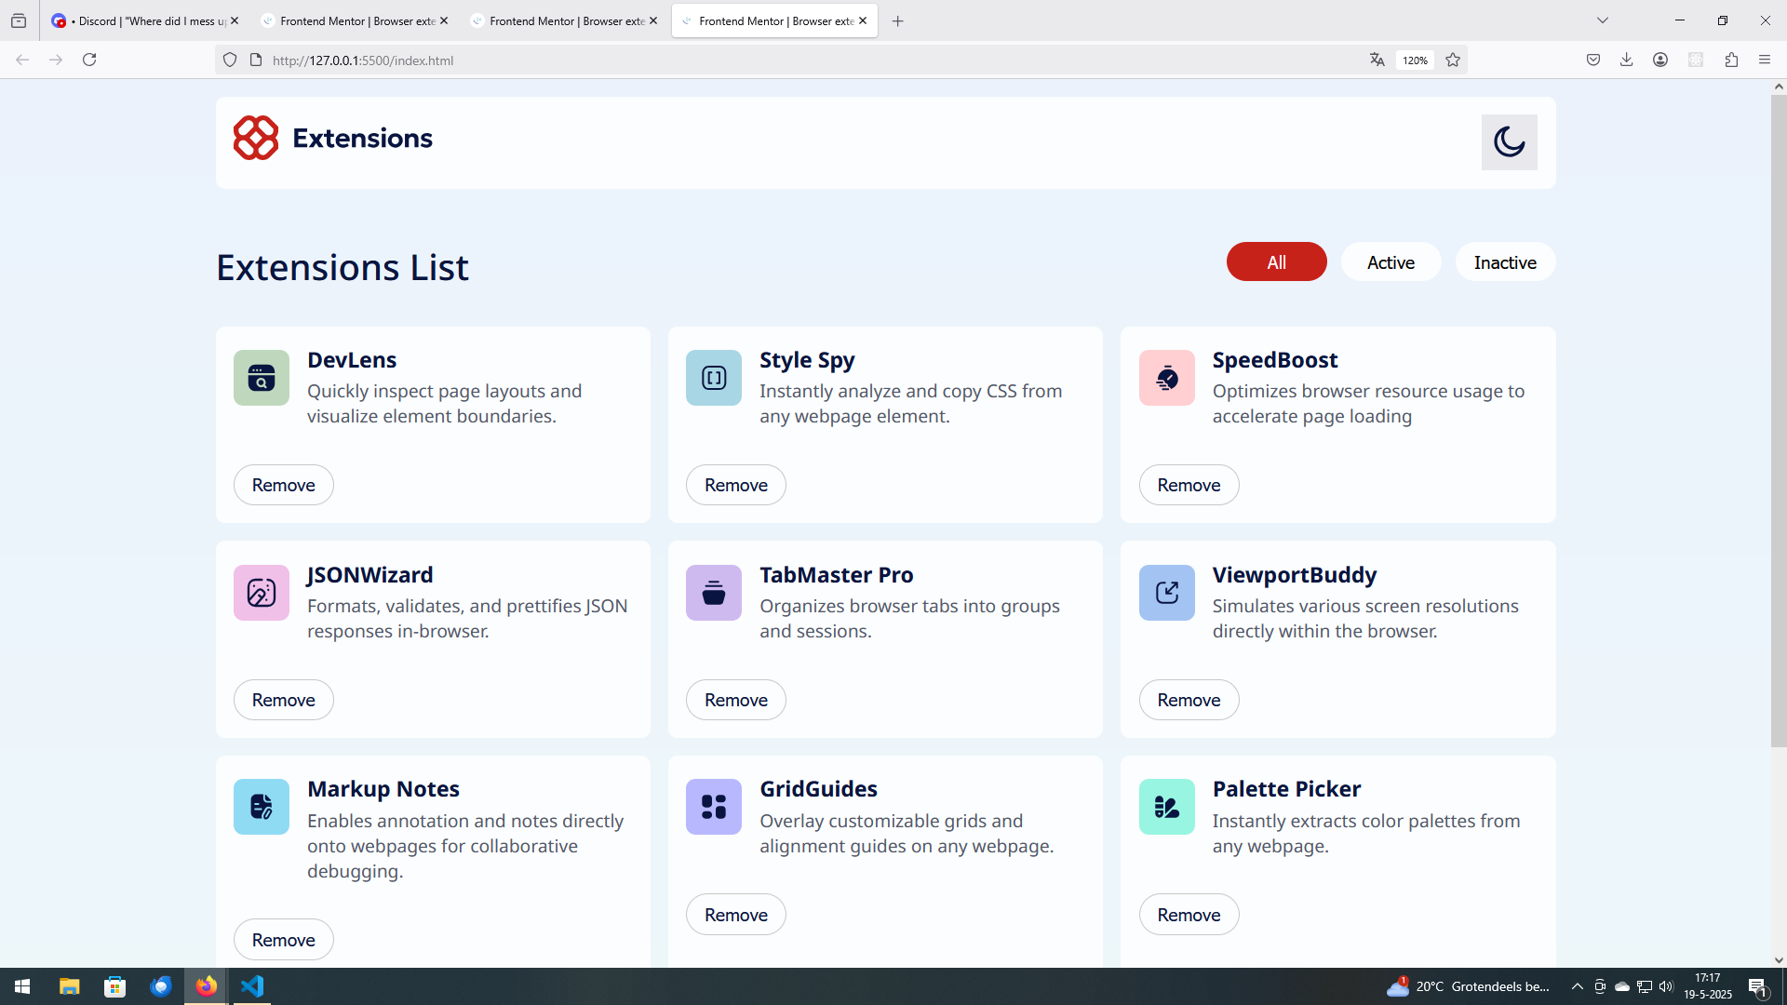Click the SpeedBoost extension icon
1787x1005 pixels.
(1166, 378)
